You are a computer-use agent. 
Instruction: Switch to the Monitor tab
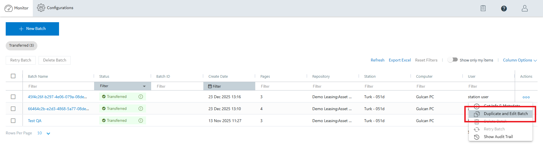click(x=17, y=8)
